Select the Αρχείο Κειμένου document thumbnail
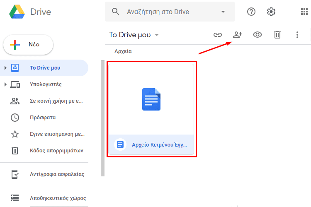This screenshot has height=207, width=311. [x=151, y=99]
